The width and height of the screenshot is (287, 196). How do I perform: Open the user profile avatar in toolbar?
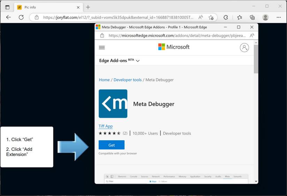pos(265,17)
